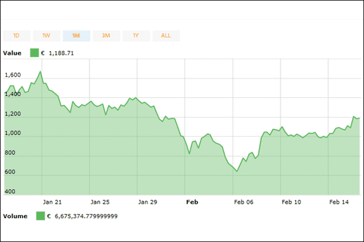Select the 1Y time range
This screenshot has height=242, width=364.
[136, 36]
